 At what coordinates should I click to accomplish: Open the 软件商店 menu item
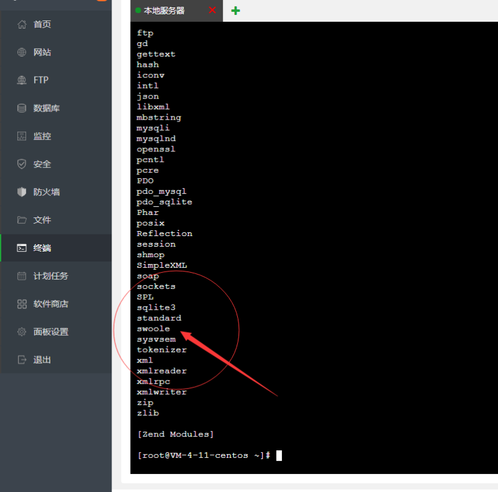point(56,304)
